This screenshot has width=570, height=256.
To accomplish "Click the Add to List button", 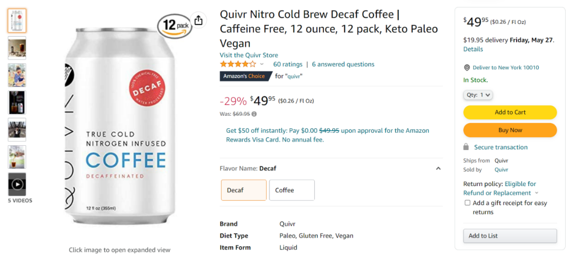I will click(x=510, y=236).
